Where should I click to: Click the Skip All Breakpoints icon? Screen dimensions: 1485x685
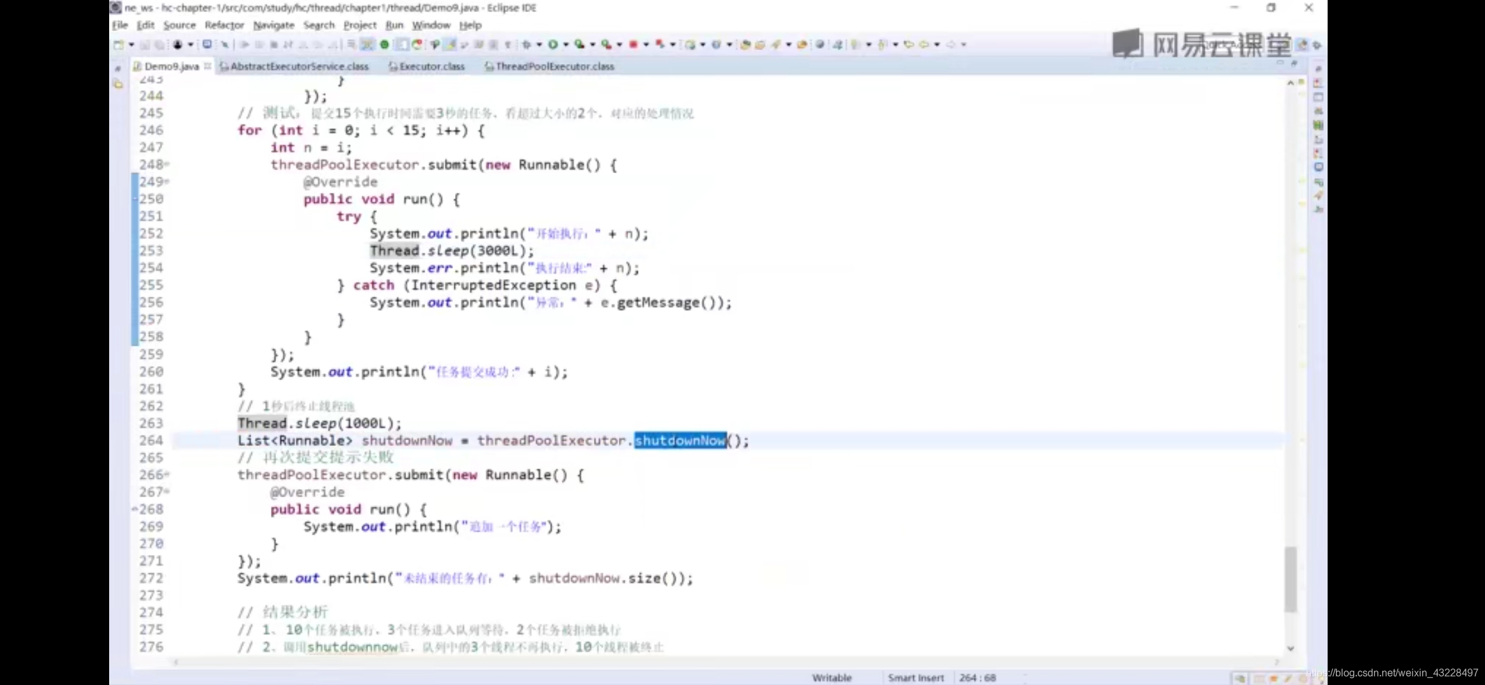pos(225,44)
